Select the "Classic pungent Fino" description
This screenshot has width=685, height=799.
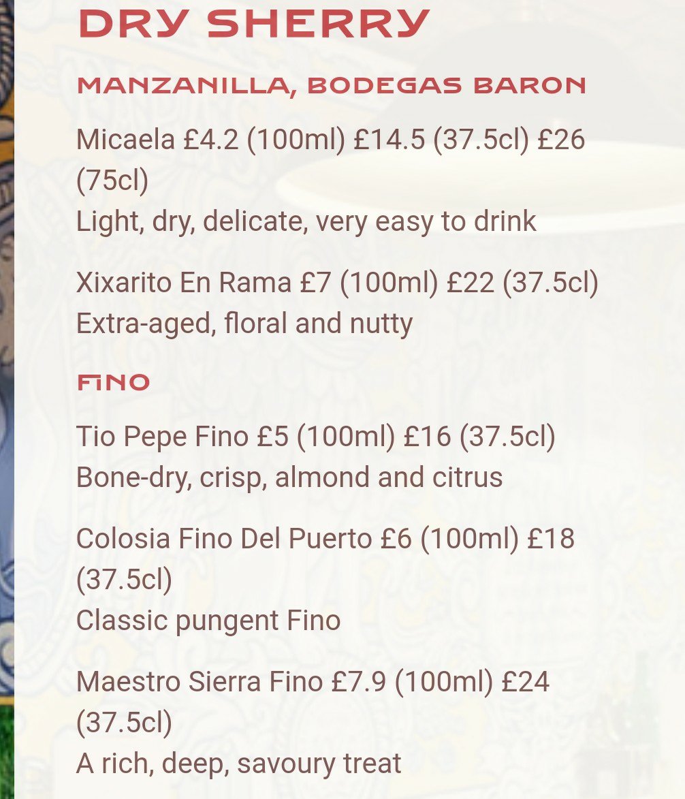208,621
